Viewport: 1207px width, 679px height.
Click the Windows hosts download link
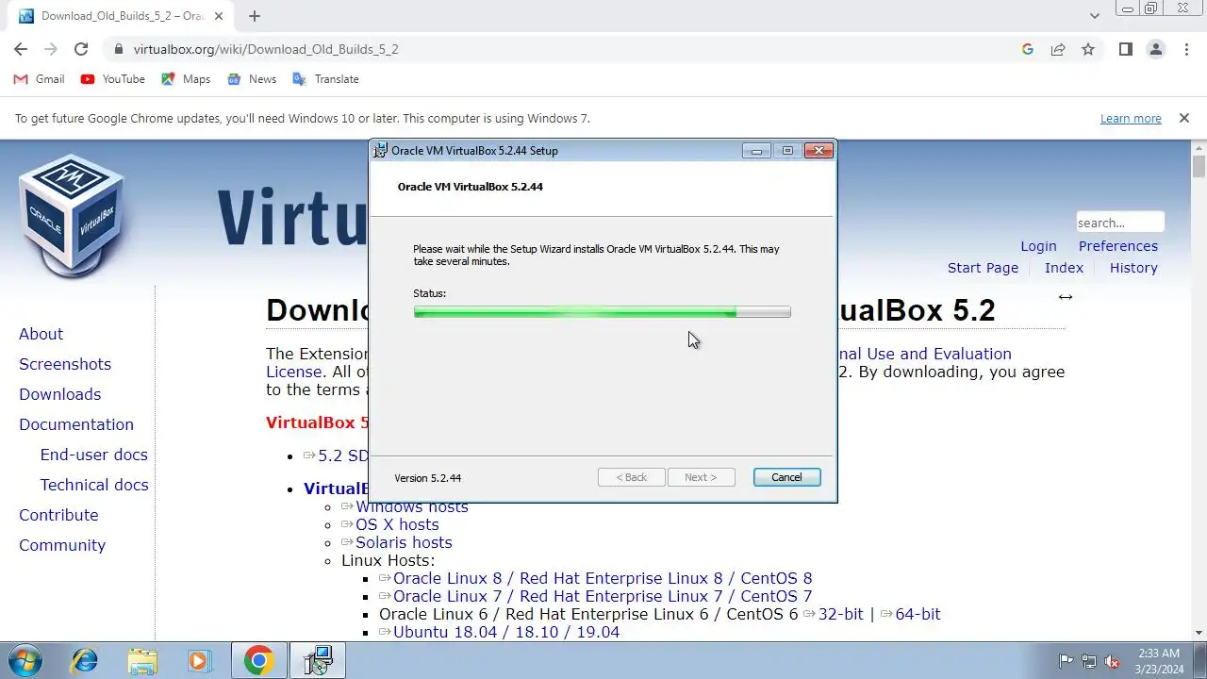pos(411,507)
